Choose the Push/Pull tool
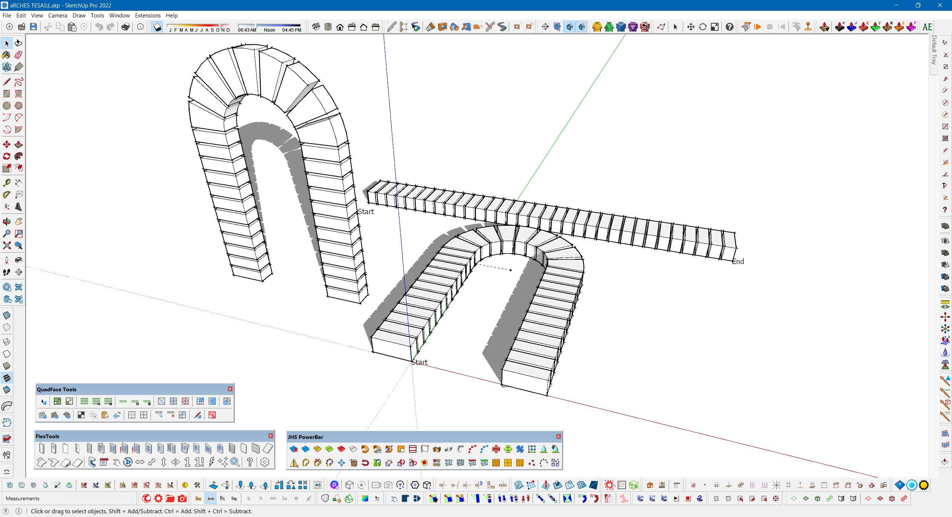The image size is (952, 517). tap(18, 144)
